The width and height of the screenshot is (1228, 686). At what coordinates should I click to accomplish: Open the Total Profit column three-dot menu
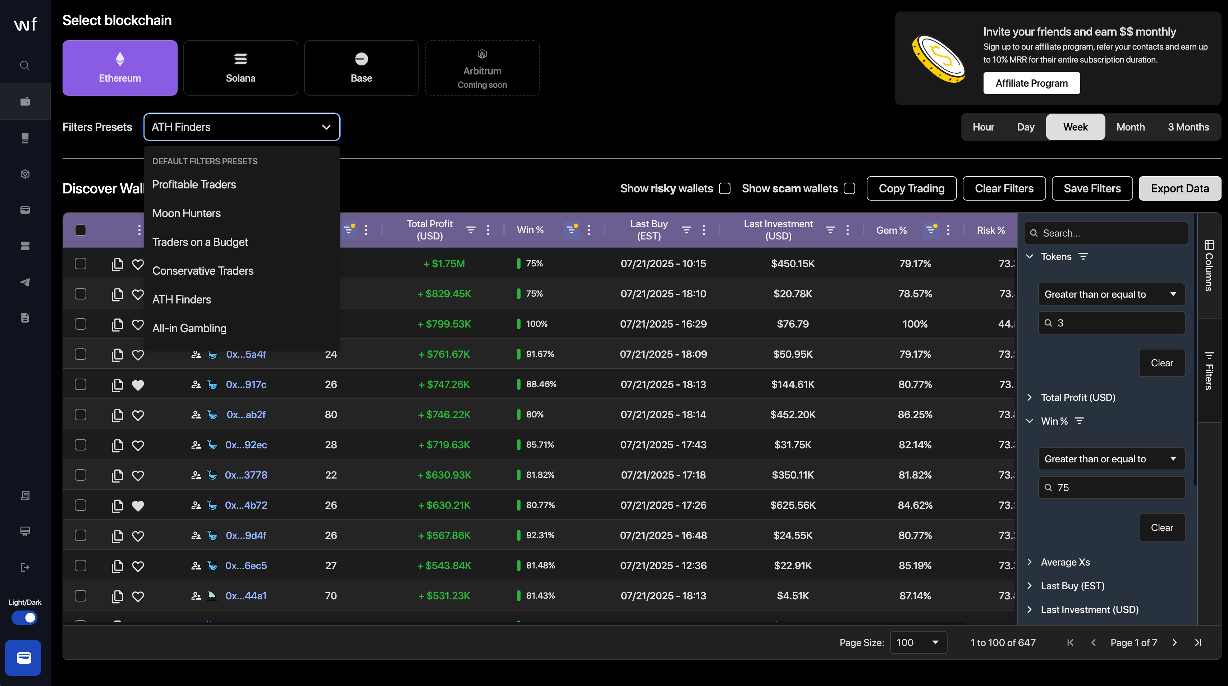(x=488, y=230)
